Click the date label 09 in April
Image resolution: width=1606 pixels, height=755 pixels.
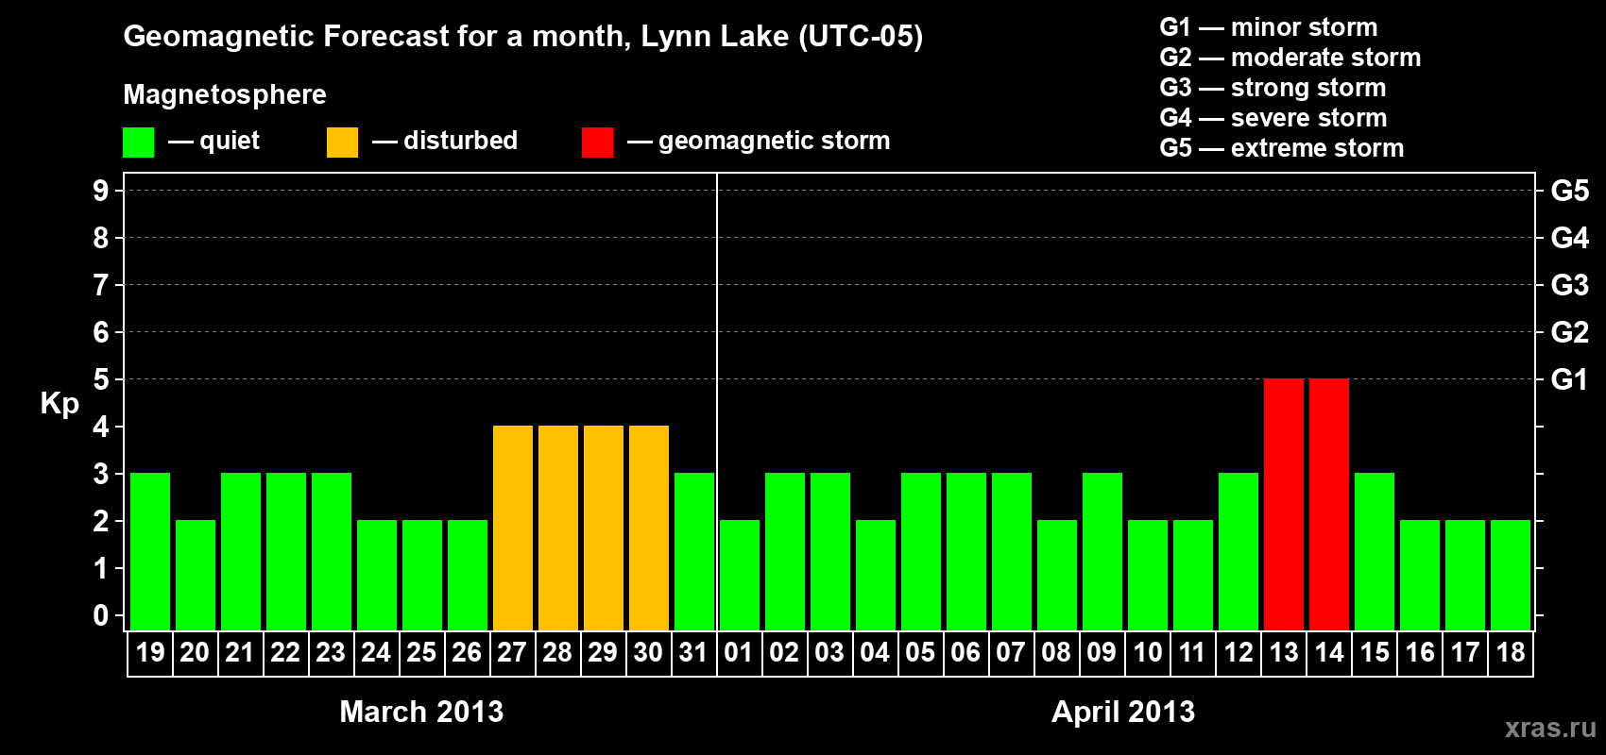tap(1102, 653)
